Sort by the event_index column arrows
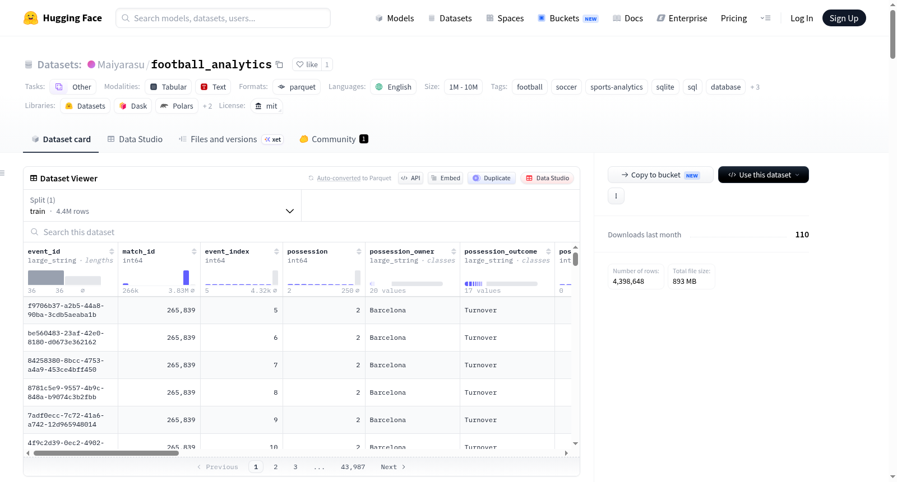The width and height of the screenshot is (897, 482). 276,251
